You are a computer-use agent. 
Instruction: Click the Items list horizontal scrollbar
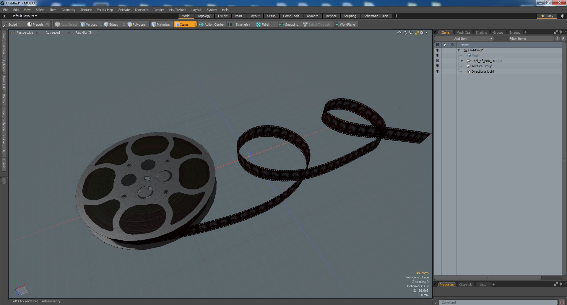[488, 278]
